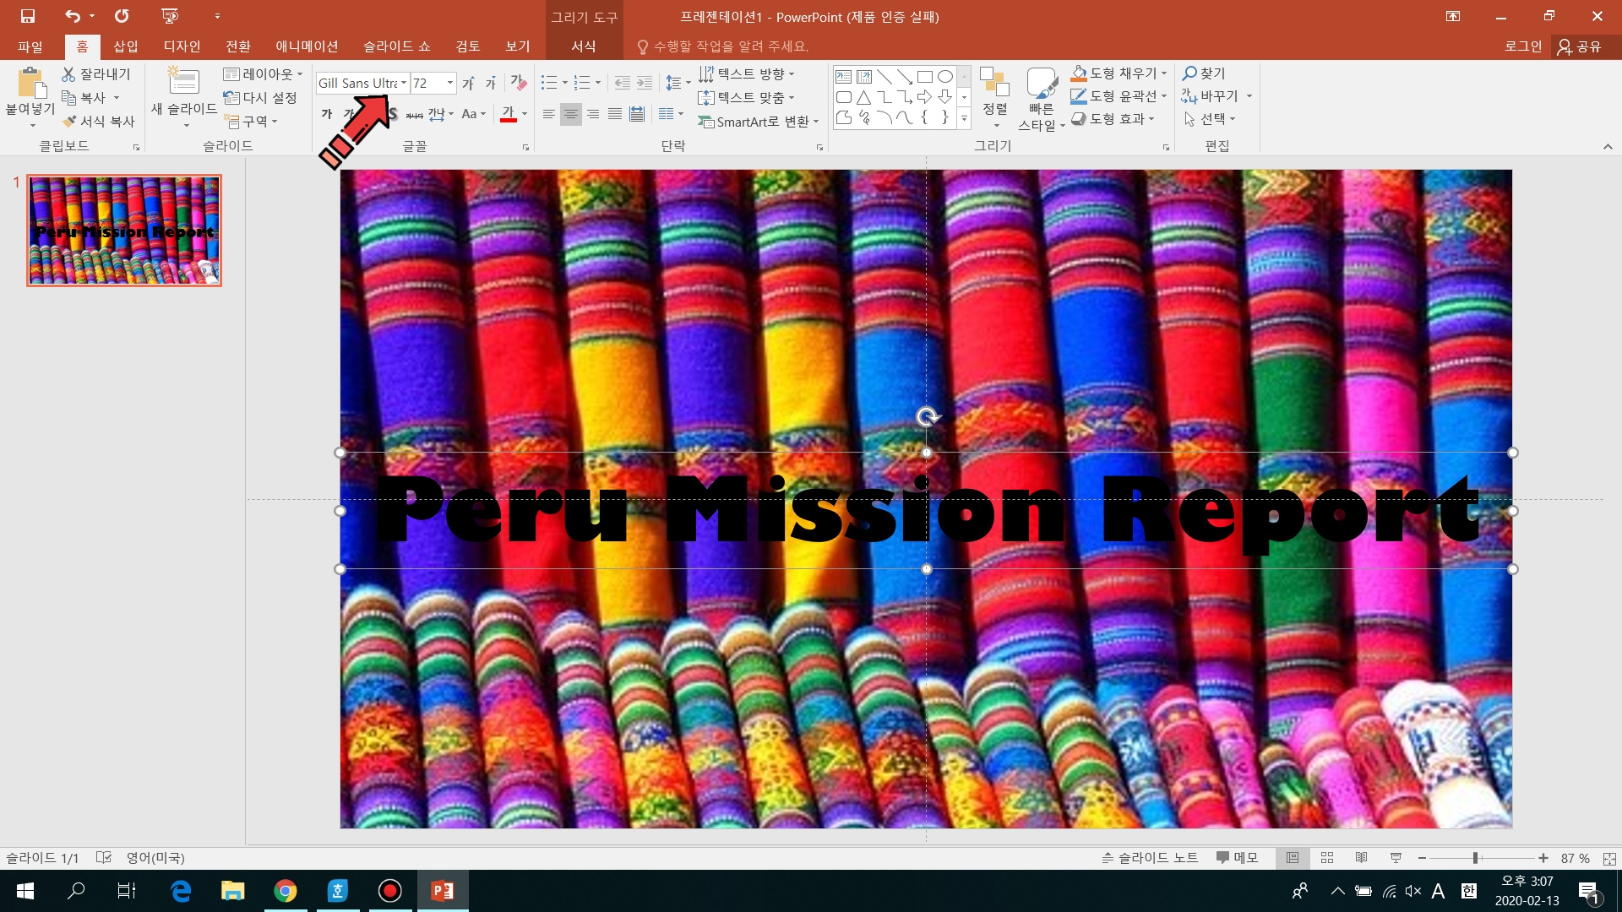Click Fit slide to window icon
The width and height of the screenshot is (1622, 912).
[1609, 858]
